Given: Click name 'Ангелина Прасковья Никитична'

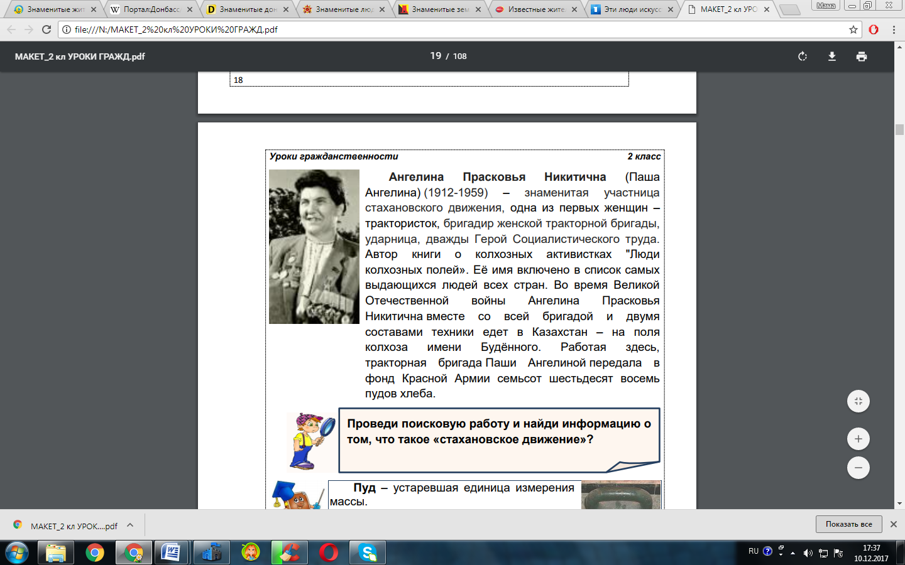Looking at the screenshot, I should click(x=497, y=177).
